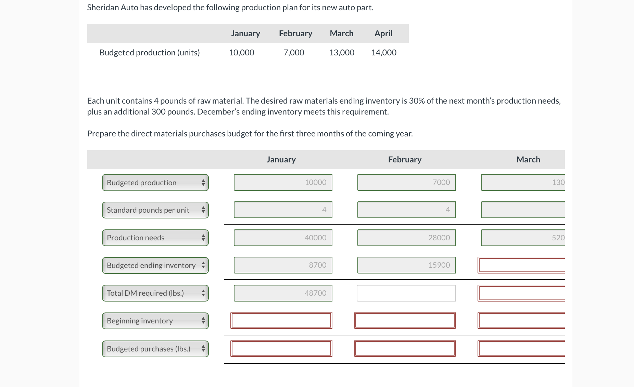634x387 pixels.
Task: Click January budgeted production field showing 10000
Action: tap(283, 182)
